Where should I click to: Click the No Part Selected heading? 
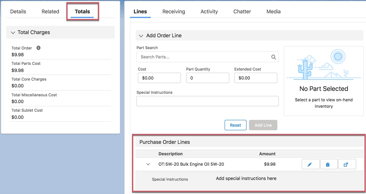pos(324,89)
